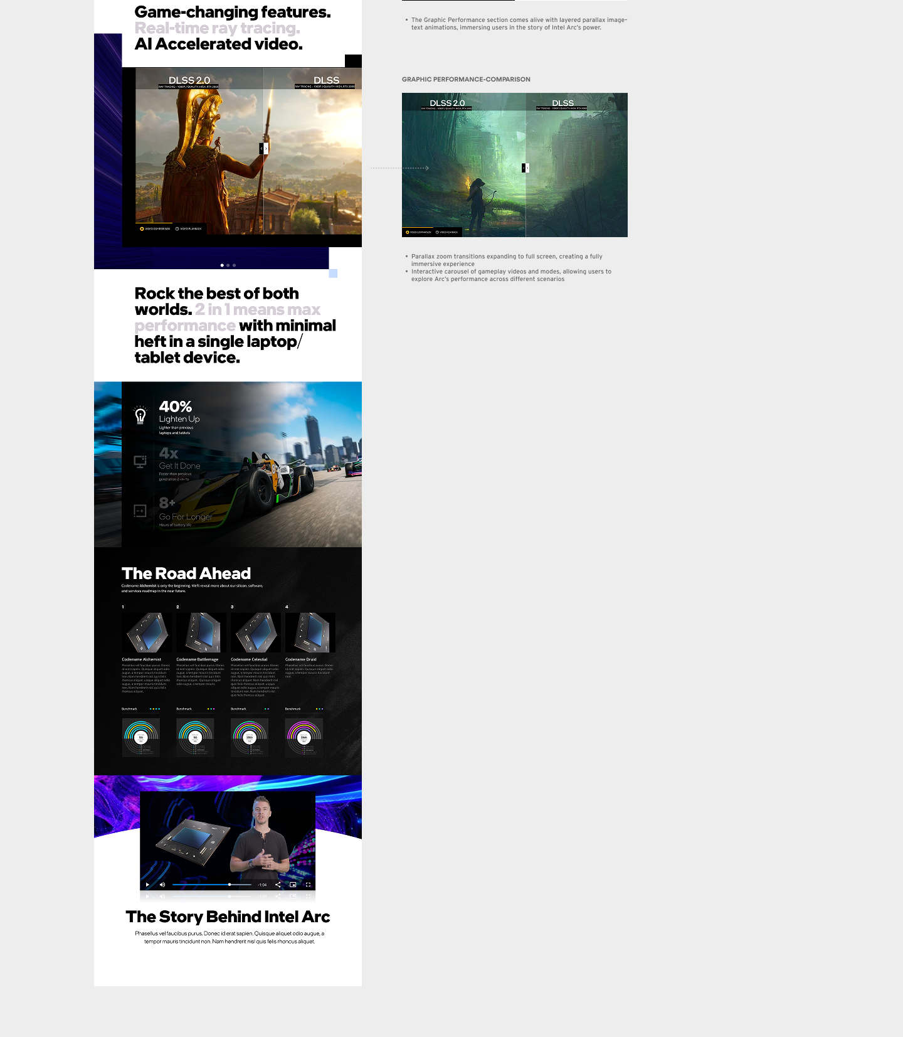Select Video Playback radio in forest image
Screen dimensions: 903x1037
coord(447,232)
